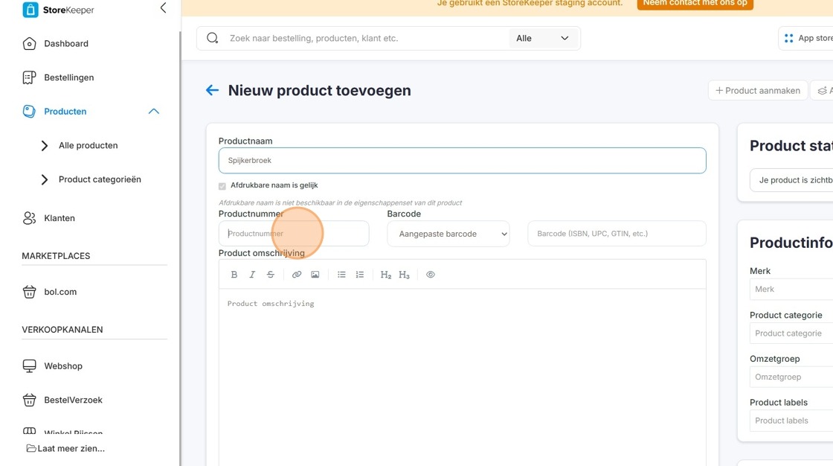Image resolution: width=833 pixels, height=466 pixels.
Task: Toggle italic in description editor
Action: pos(252,275)
